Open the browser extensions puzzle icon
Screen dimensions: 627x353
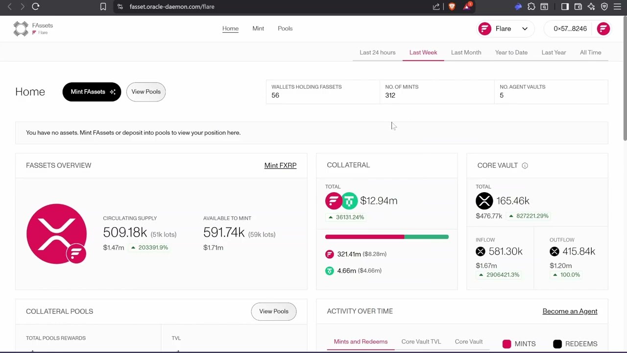531,6
